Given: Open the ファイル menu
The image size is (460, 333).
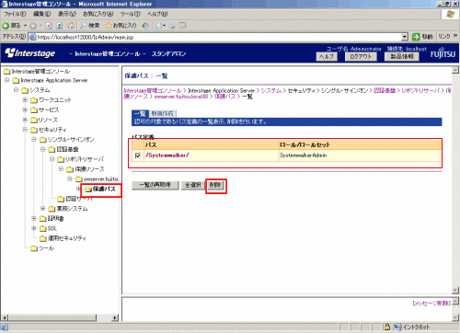Looking at the screenshot, I should (15, 14).
